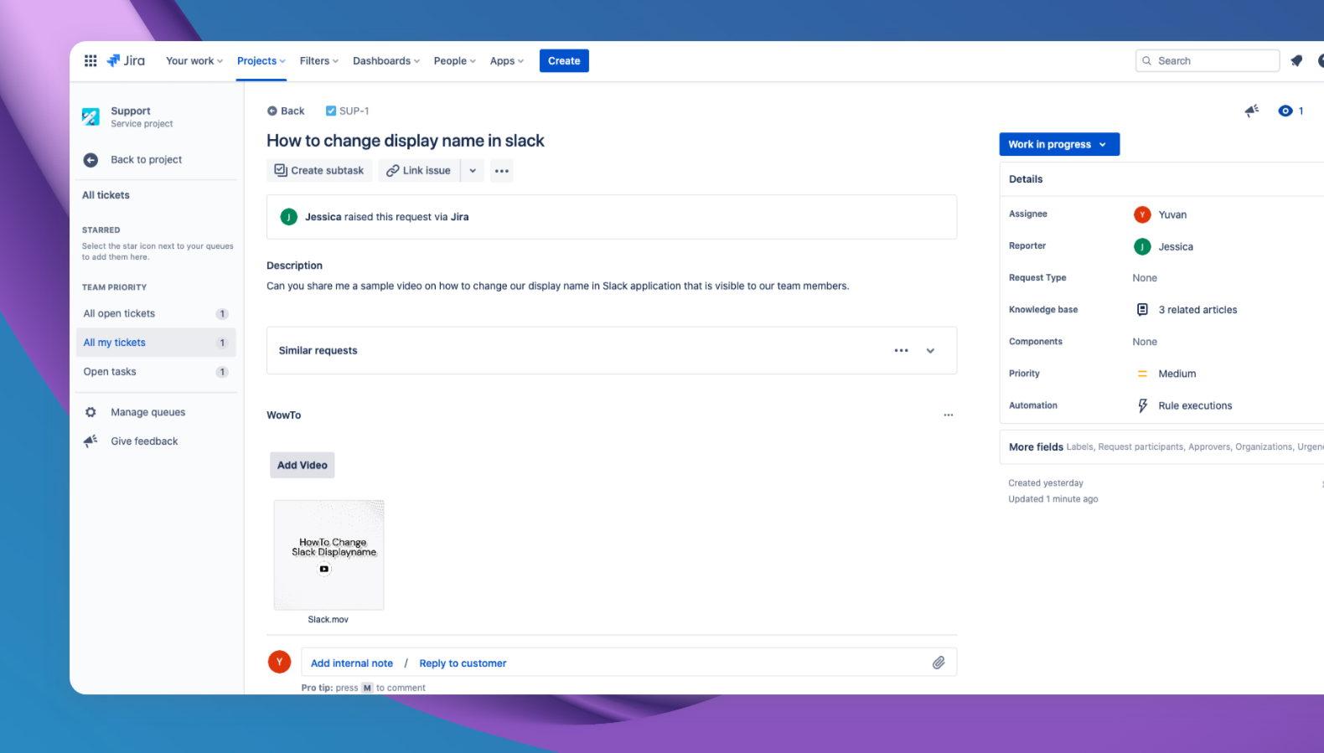This screenshot has width=1324, height=753.
Task: Select the All my tickets queue
Action: [156, 343]
